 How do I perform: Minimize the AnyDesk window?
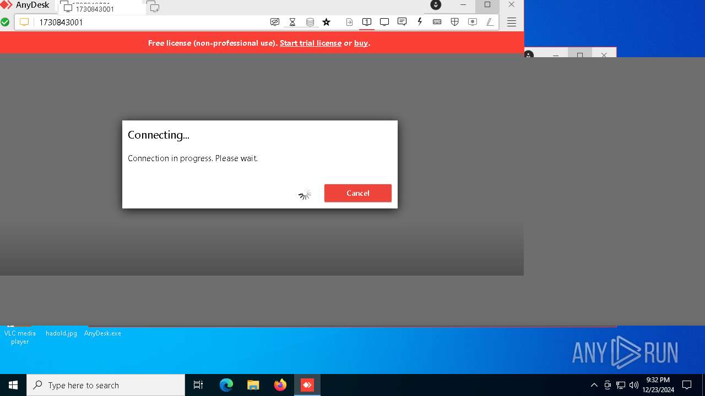(463, 5)
